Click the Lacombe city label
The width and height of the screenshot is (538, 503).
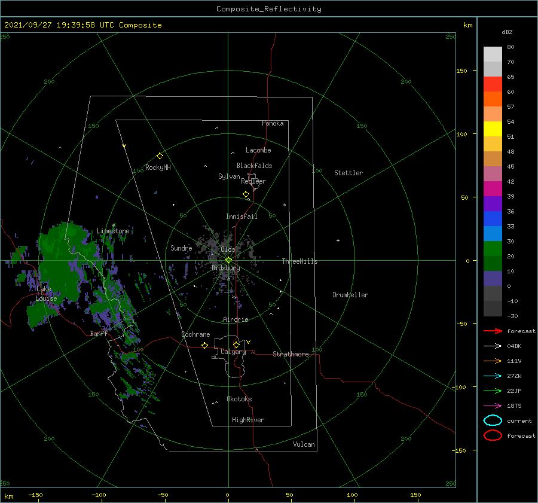pyautogui.click(x=258, y=150)
